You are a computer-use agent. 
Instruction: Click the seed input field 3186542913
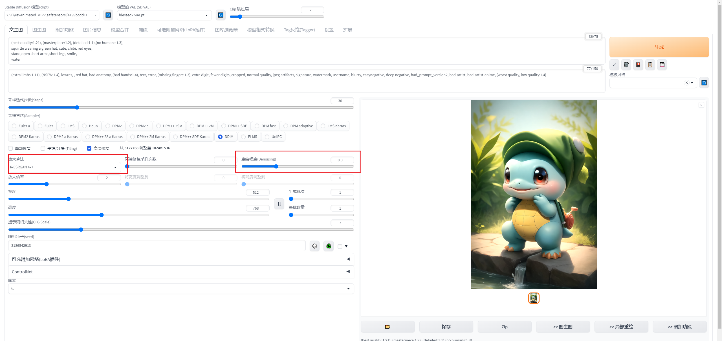[157, 246]
